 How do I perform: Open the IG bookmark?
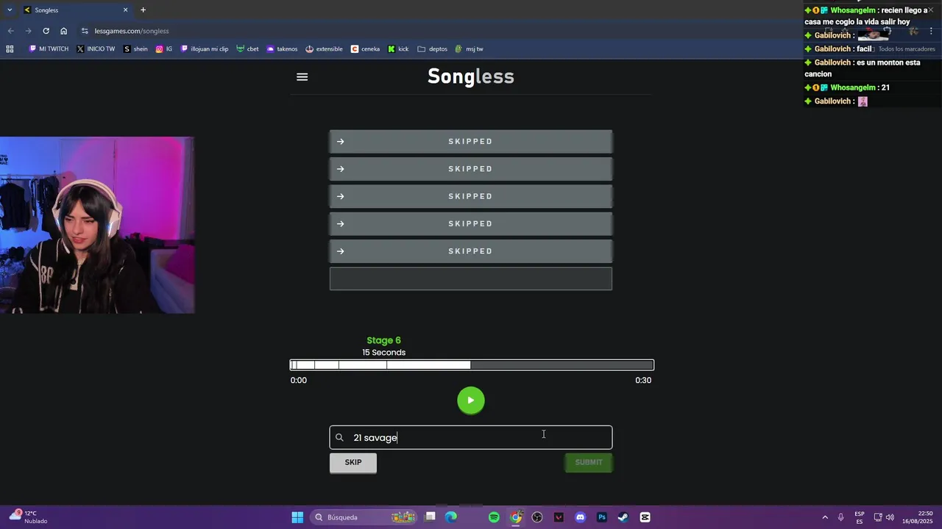[x=164, y=49]
